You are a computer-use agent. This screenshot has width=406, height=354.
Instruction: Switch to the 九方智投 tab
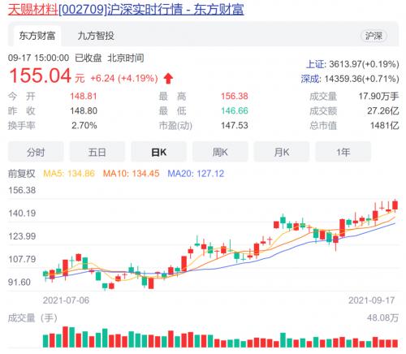pyautogui.click(x=96, y=36)
